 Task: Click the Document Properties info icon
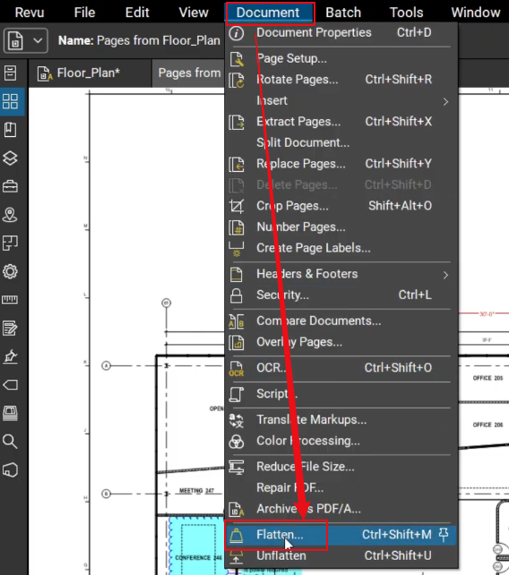[x=237, y=33]
